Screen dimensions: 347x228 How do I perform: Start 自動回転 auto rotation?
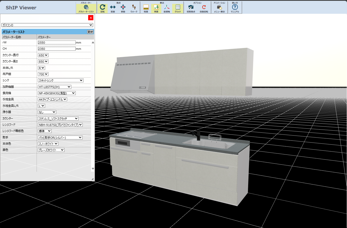click(204, 7)
